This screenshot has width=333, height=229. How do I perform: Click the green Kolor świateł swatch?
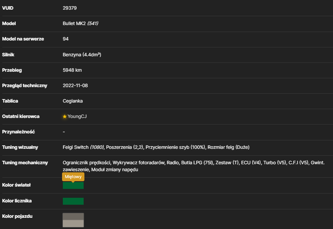(x=73, y=185)
